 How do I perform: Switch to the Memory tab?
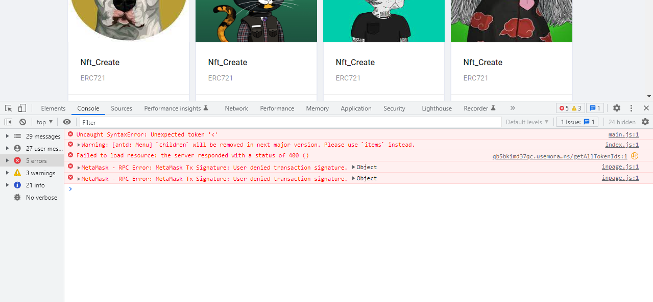pyautogui.click(x=318, y=108)
